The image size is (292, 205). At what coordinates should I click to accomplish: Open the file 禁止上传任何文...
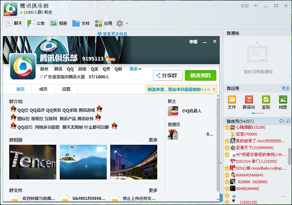pos(133,198)
